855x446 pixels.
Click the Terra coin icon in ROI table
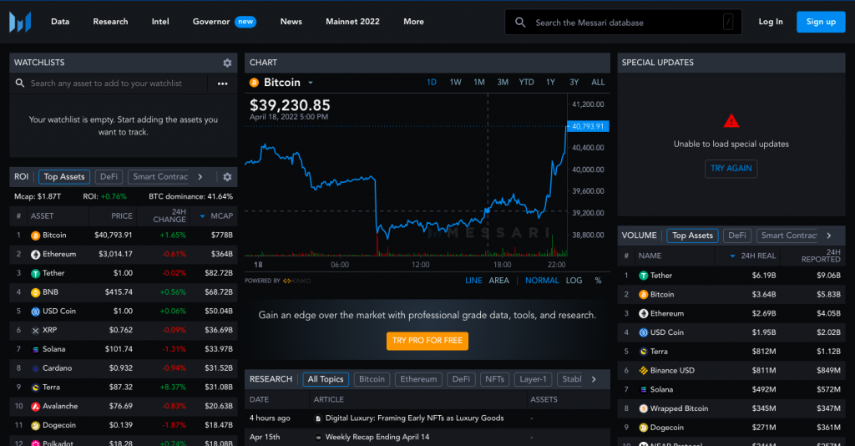click(x=35, y=388)
